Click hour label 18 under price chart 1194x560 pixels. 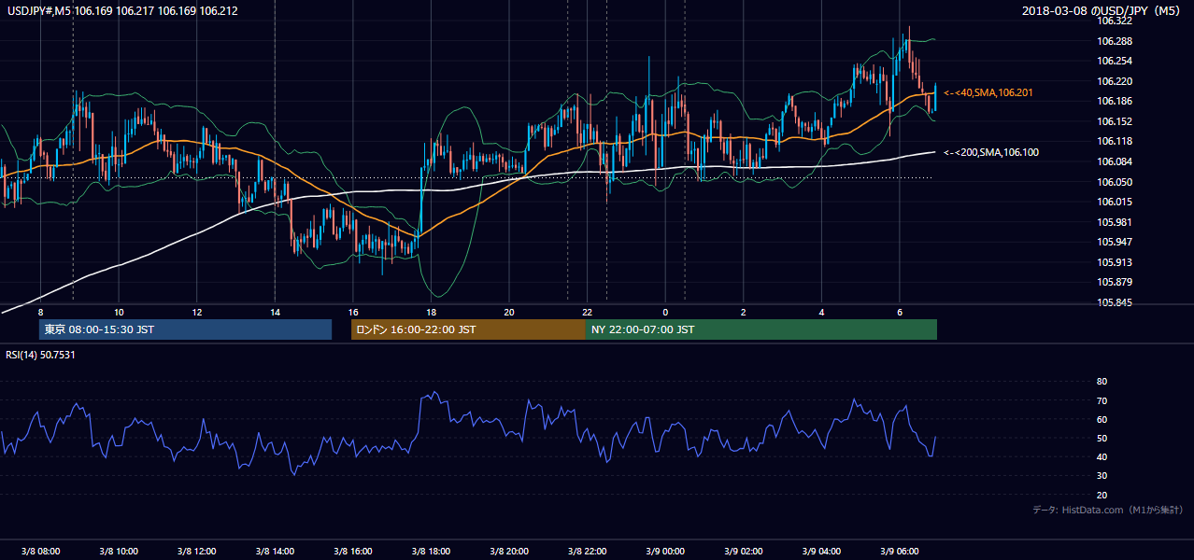point(431,312)
